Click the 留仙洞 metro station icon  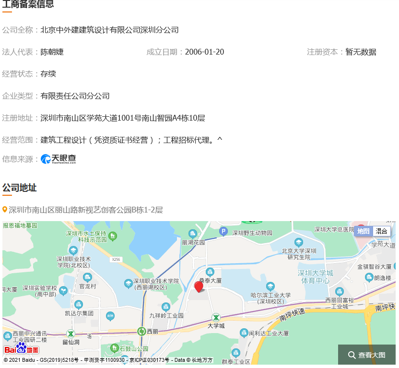pyautogui.click(x=70, y=334)
